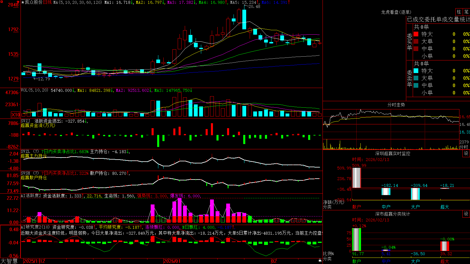Click the 中户 bar showing -182.14

pos(386,191)
